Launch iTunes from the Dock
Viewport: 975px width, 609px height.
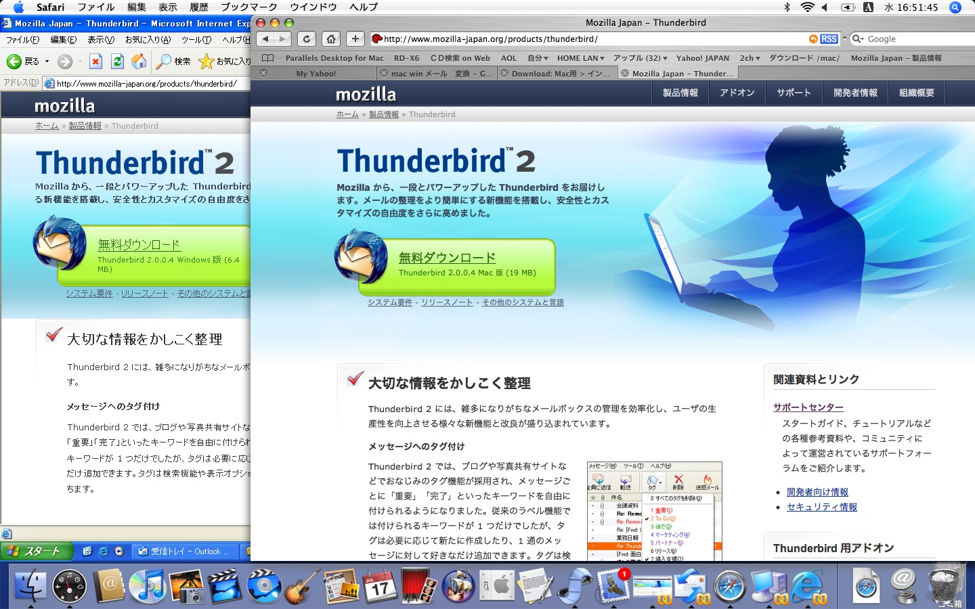click(x=148, y=586)
